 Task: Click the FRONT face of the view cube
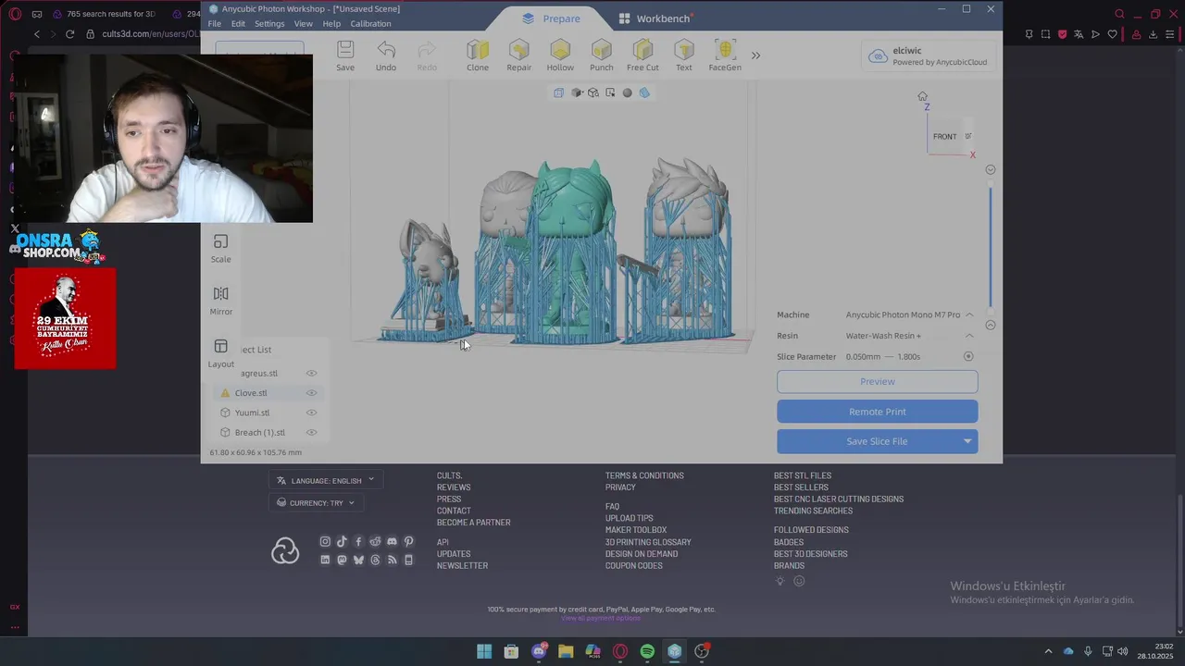[944, 137]
